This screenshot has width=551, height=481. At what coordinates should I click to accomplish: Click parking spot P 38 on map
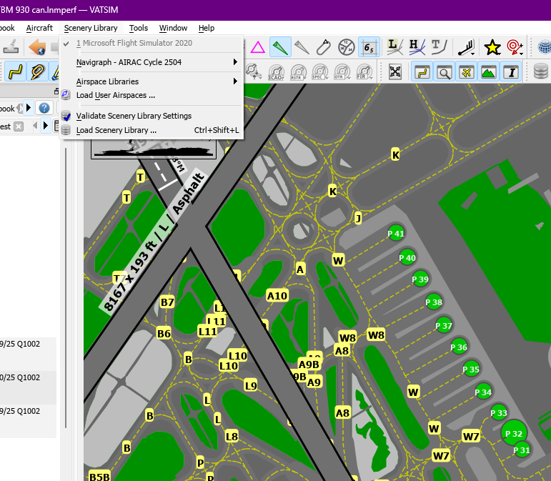pyautogui.click(x=434, y=302)
